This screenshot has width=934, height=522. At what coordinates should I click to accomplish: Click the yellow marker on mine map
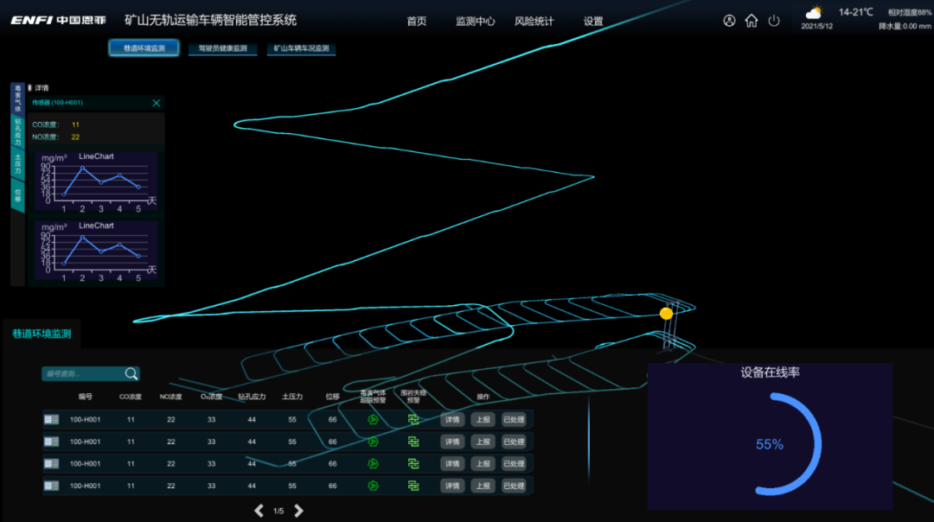666,314
